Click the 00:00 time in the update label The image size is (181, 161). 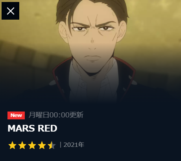(x=59, y=115)
